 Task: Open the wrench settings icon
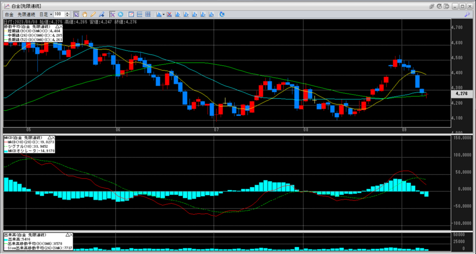pyautogui.click(x=467, y=14)
